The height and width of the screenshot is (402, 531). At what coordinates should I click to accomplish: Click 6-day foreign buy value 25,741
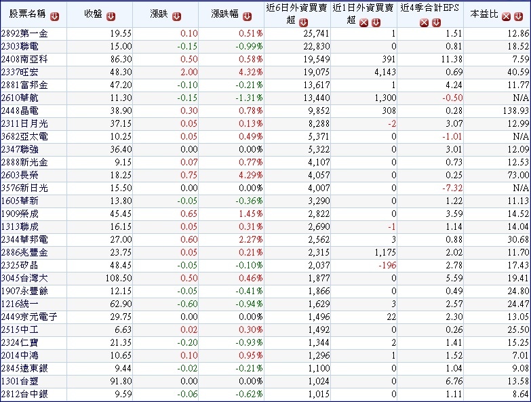317,33
